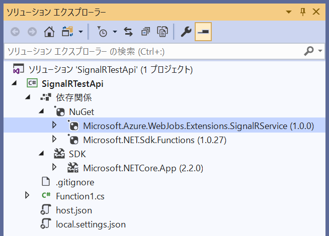This screenshot has height=236, width=329.
Task: Open the Pending Changes Filter dropdown arrow
Action: 115,32
